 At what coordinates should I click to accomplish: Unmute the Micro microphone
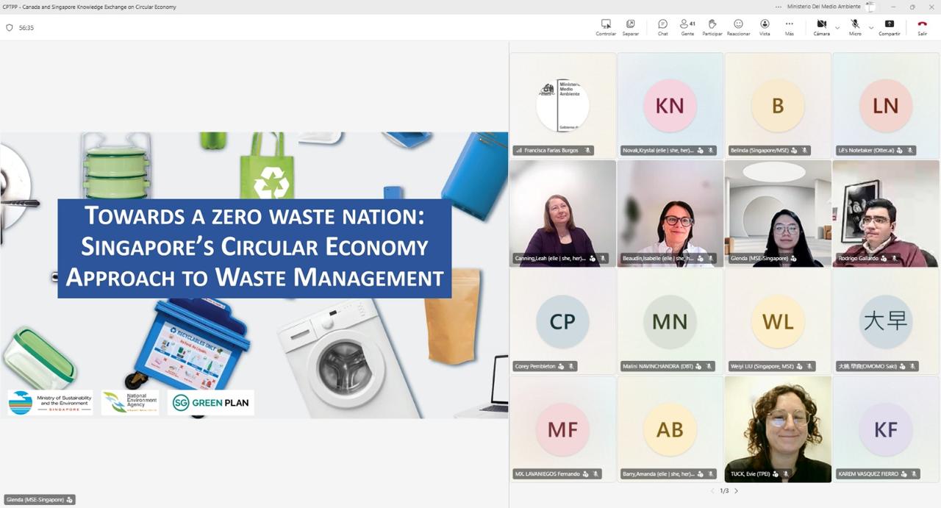855,27
